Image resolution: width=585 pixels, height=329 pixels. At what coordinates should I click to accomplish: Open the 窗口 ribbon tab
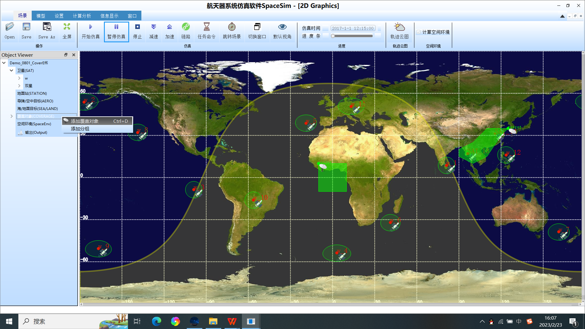coord(132,16)
